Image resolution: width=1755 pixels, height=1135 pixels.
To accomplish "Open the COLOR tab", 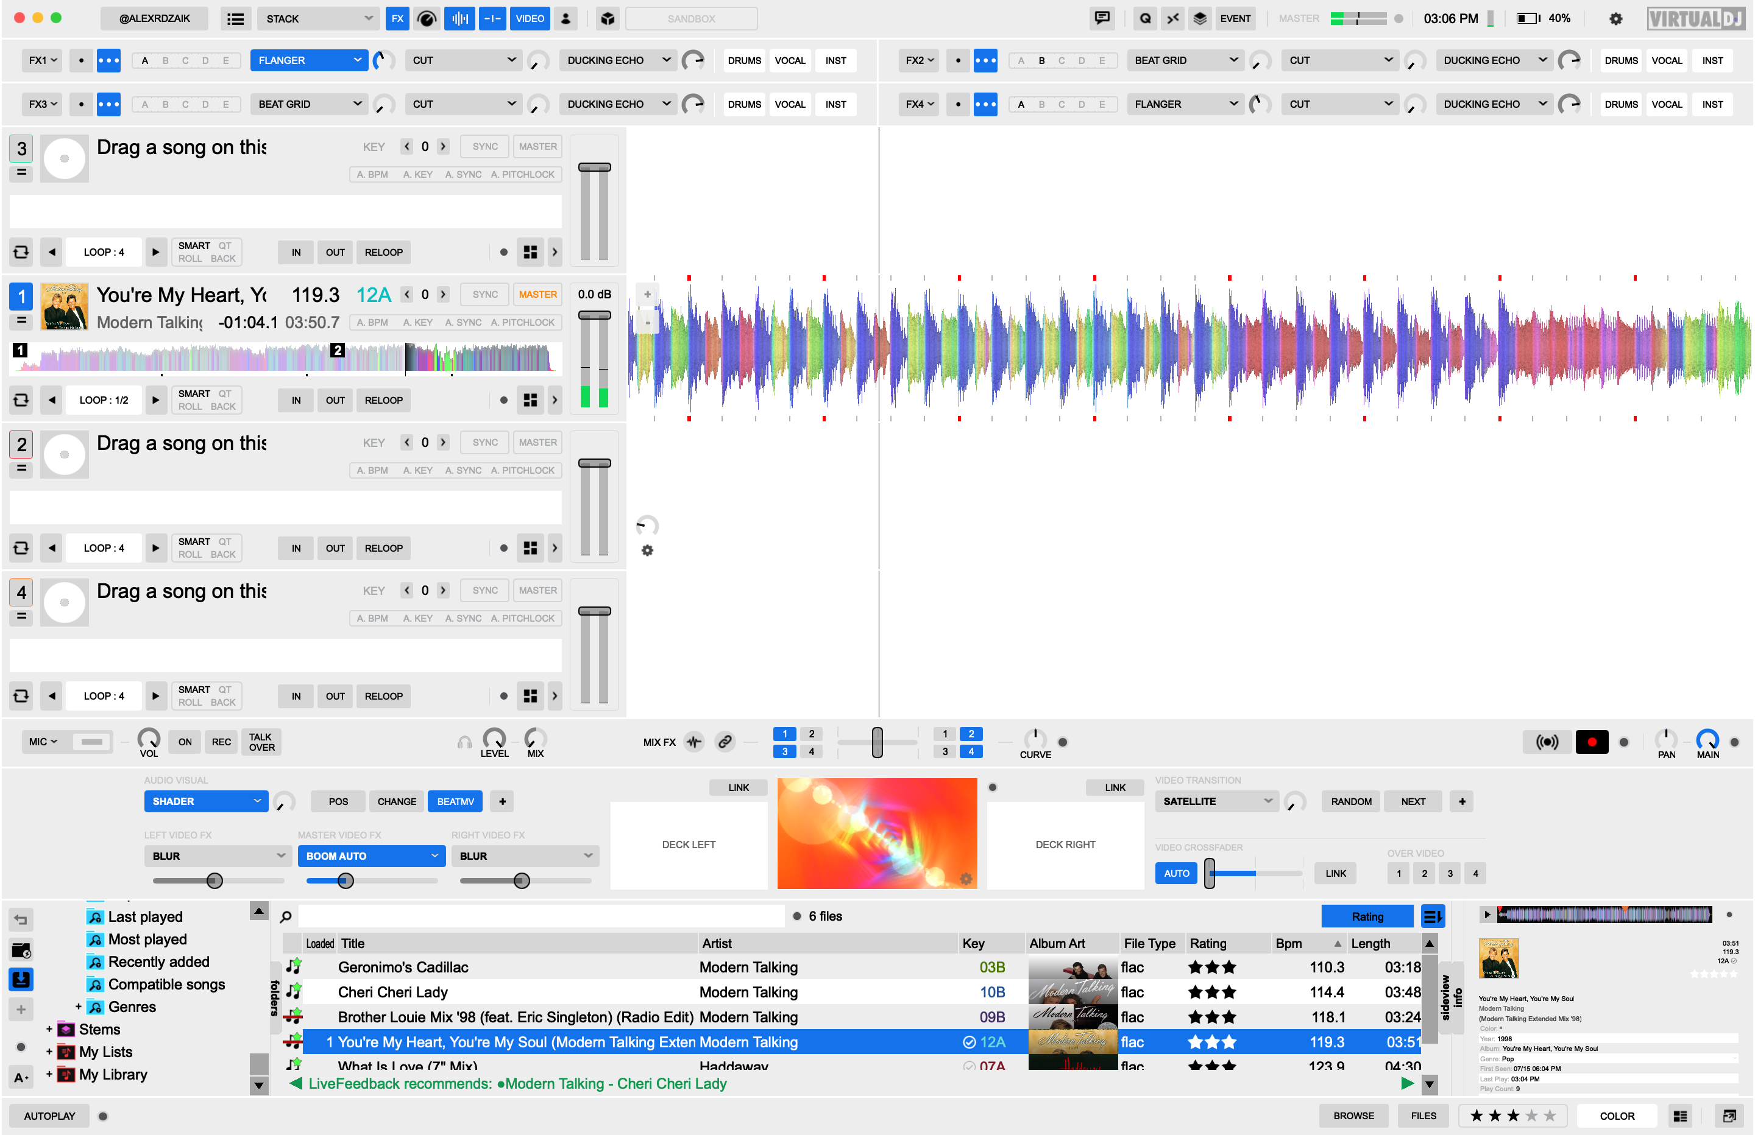I will 1617,1116.
